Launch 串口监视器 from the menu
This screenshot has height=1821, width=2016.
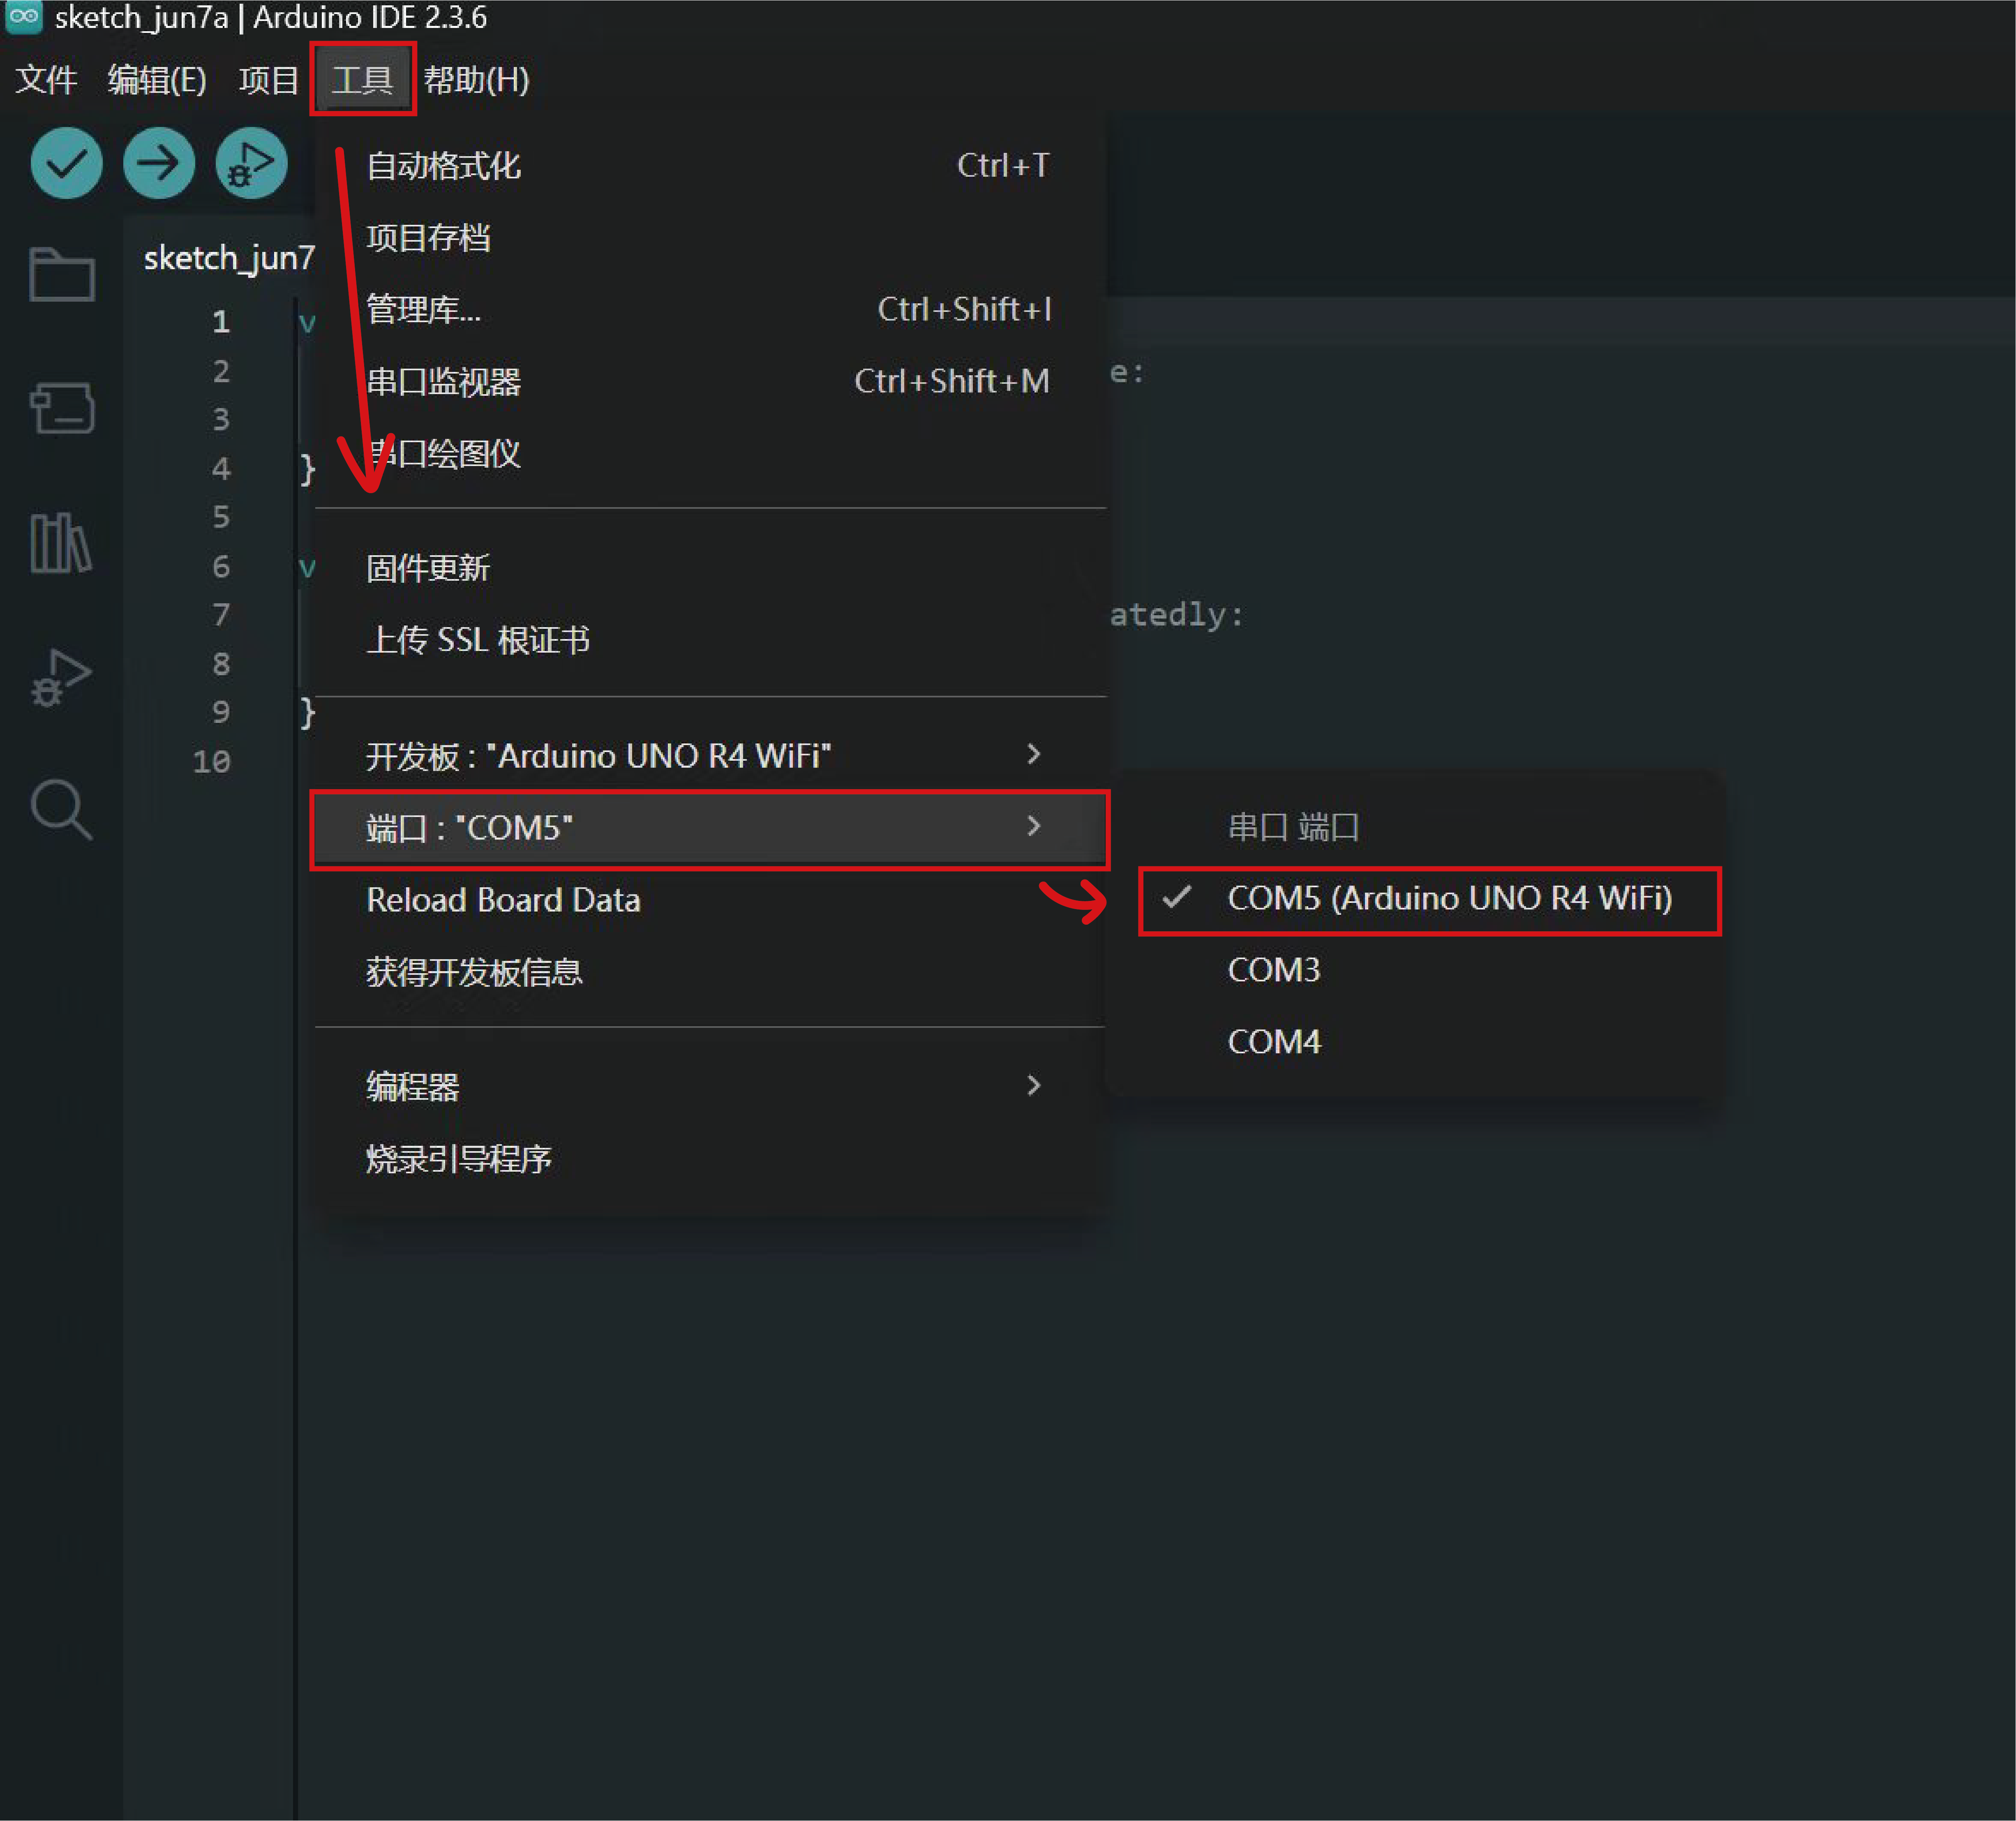[x=710, y=382]
